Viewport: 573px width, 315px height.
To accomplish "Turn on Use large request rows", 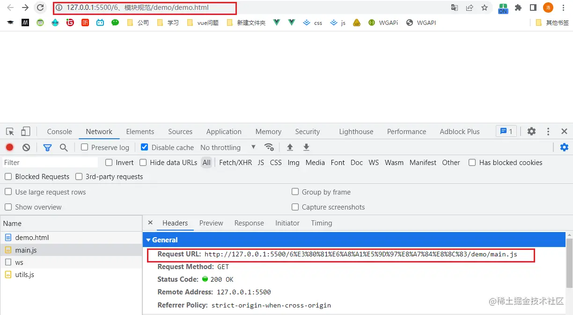I will point(8,192).
